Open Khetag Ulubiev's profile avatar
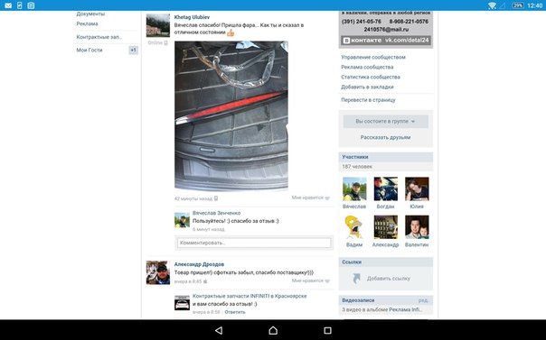 pyautogui.click(x=158, y=25)
